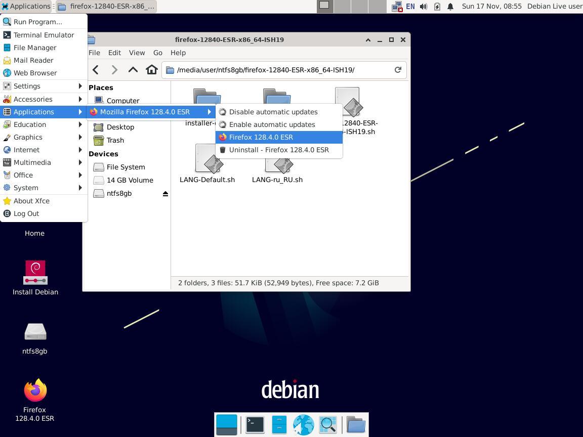Open Run Program... from Applications menu
The height and width of the screenshot is (437, 583).
pos(44,22)
